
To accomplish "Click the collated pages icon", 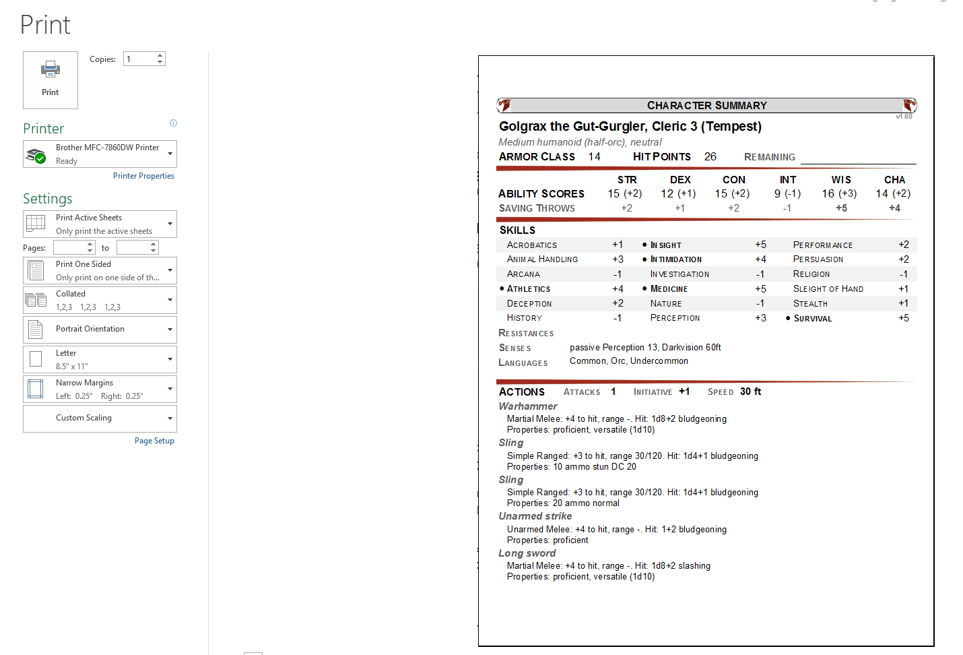I will [x=36, y=300].
